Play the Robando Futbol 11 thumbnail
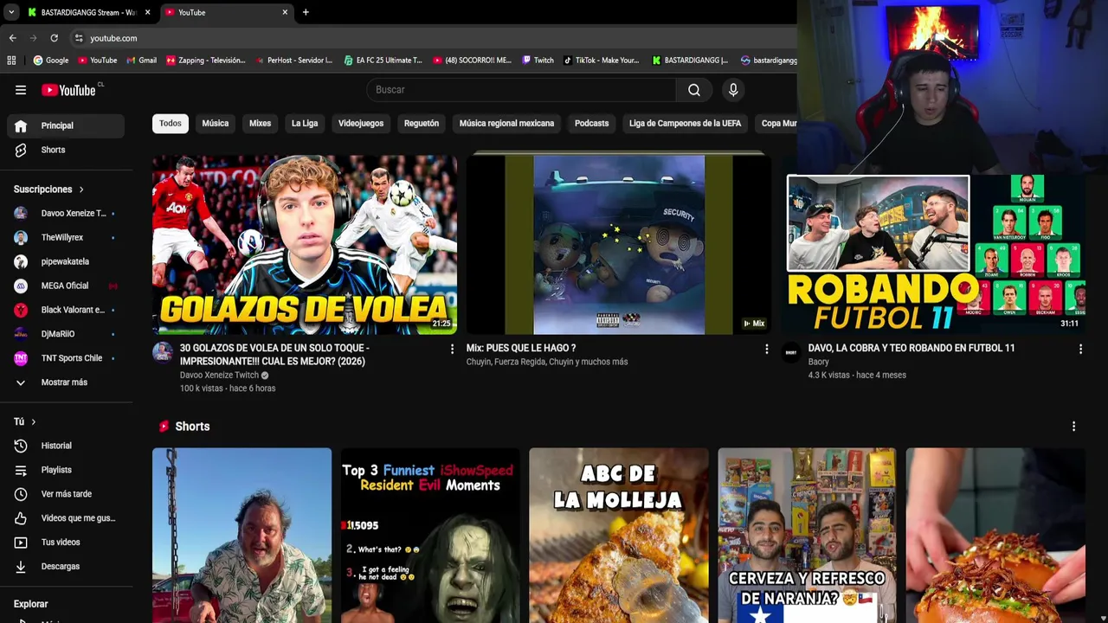Screen dimensions: 1108x623 click(x=933, y=254)
